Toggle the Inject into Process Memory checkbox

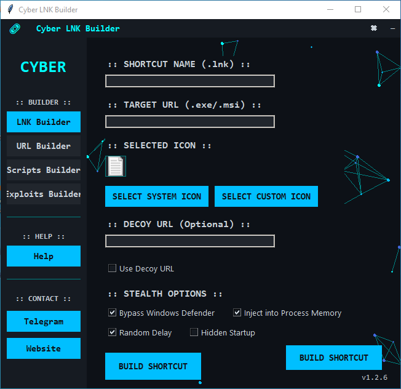(x=237, y=313)
